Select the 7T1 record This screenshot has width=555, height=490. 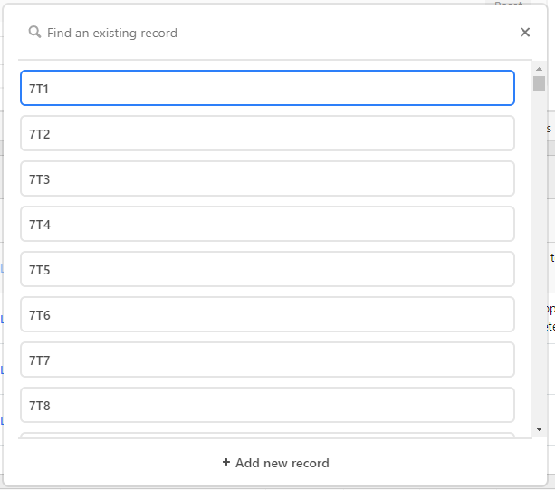tap(267, 88)
